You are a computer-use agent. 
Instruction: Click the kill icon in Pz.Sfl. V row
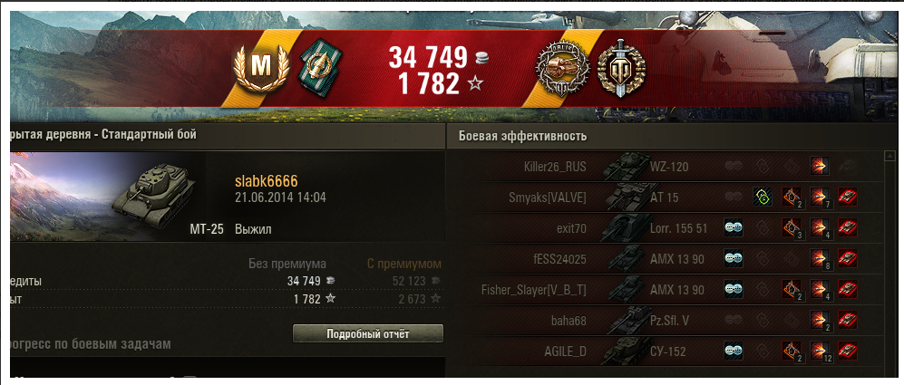tap(848, 320)
